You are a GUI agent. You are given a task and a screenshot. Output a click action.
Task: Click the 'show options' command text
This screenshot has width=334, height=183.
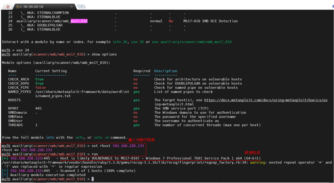click(x=104, y=54)
